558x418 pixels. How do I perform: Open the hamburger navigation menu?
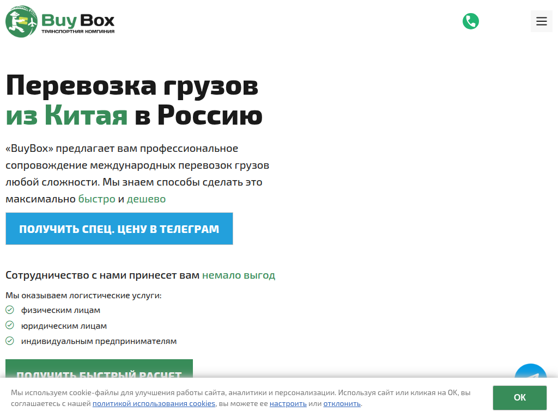(x=541, y=21)
